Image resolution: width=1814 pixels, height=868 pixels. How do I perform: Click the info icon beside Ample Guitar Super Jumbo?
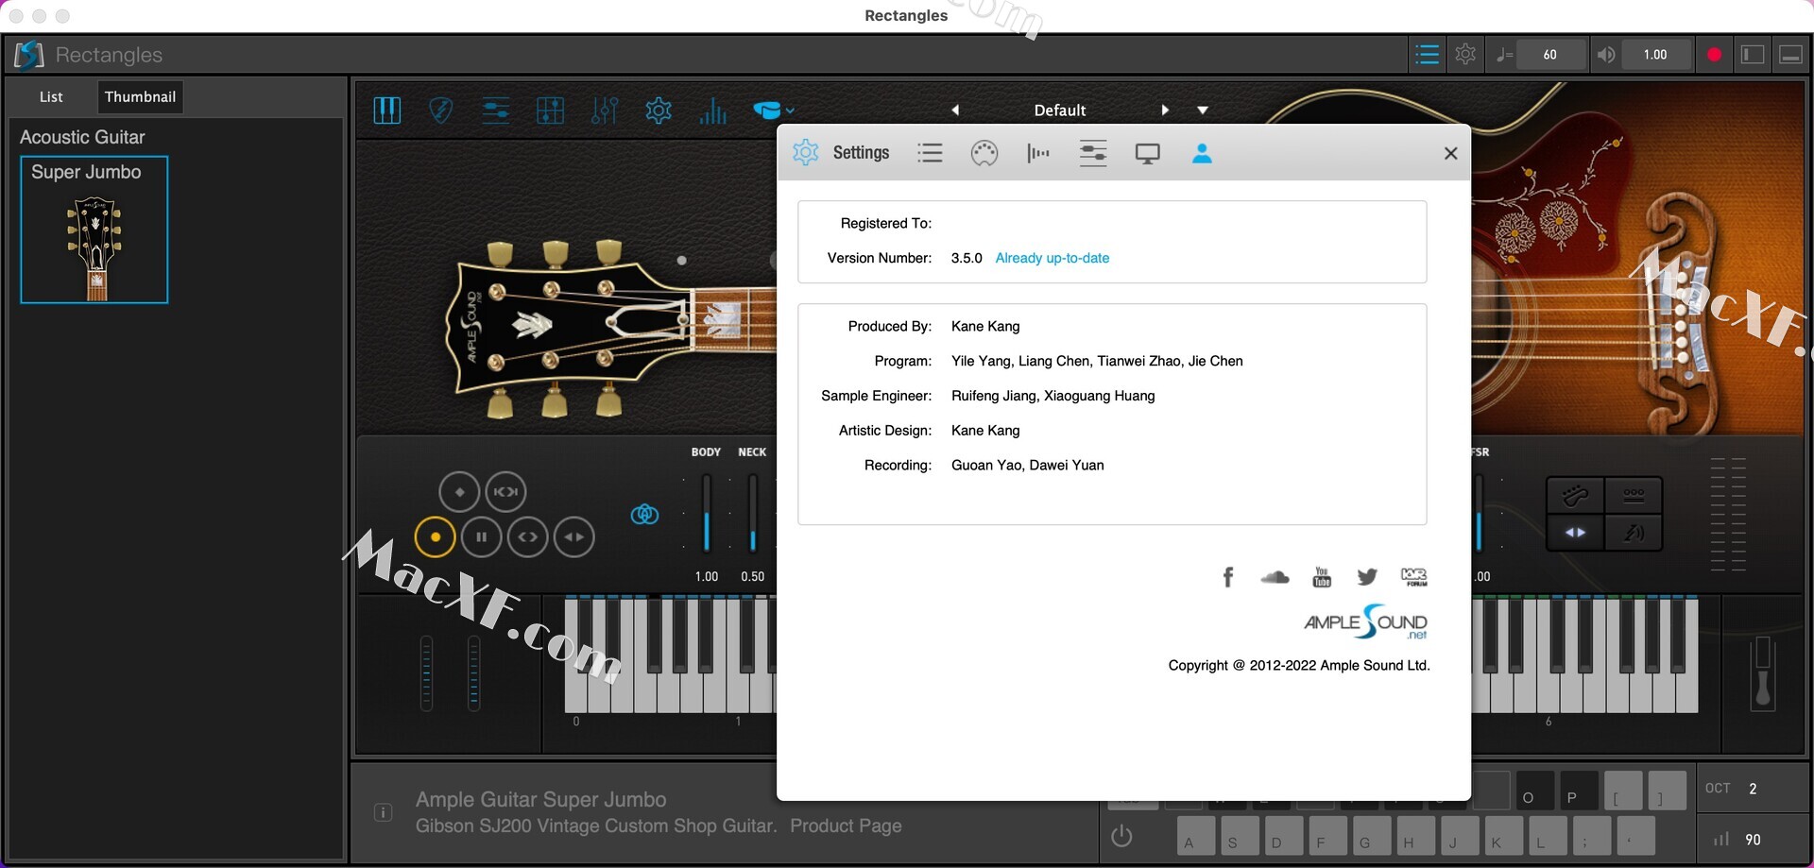click(383, 812)
